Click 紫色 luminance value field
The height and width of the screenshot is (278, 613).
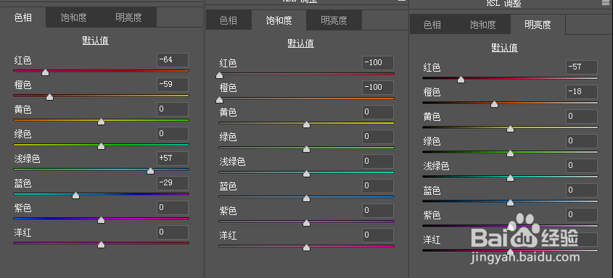[582, 214]
